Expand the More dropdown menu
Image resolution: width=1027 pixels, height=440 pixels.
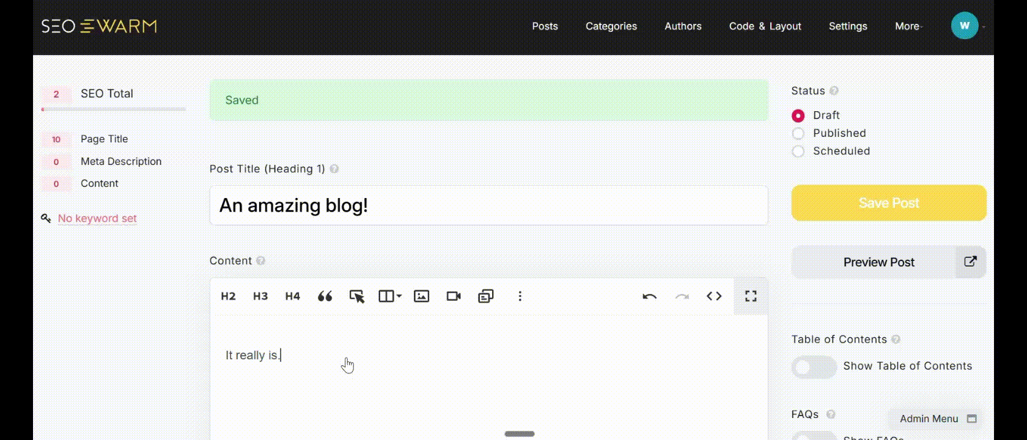[x=908, y=26]
